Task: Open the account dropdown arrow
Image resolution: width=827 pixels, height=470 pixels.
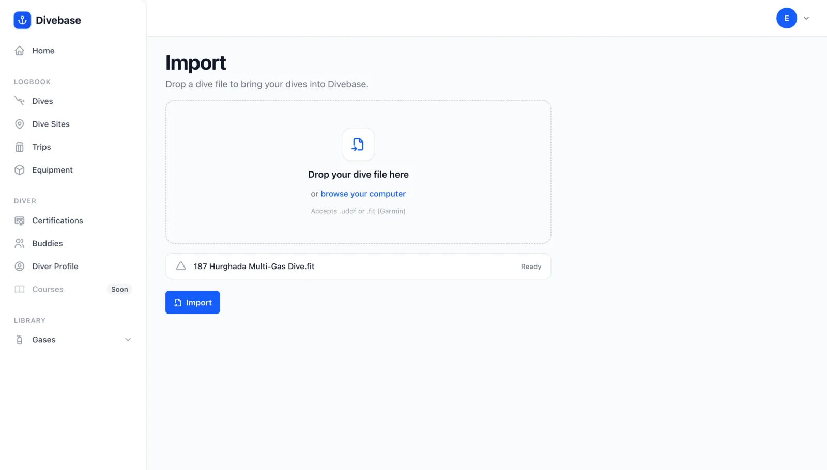Action: click(806, 18)
